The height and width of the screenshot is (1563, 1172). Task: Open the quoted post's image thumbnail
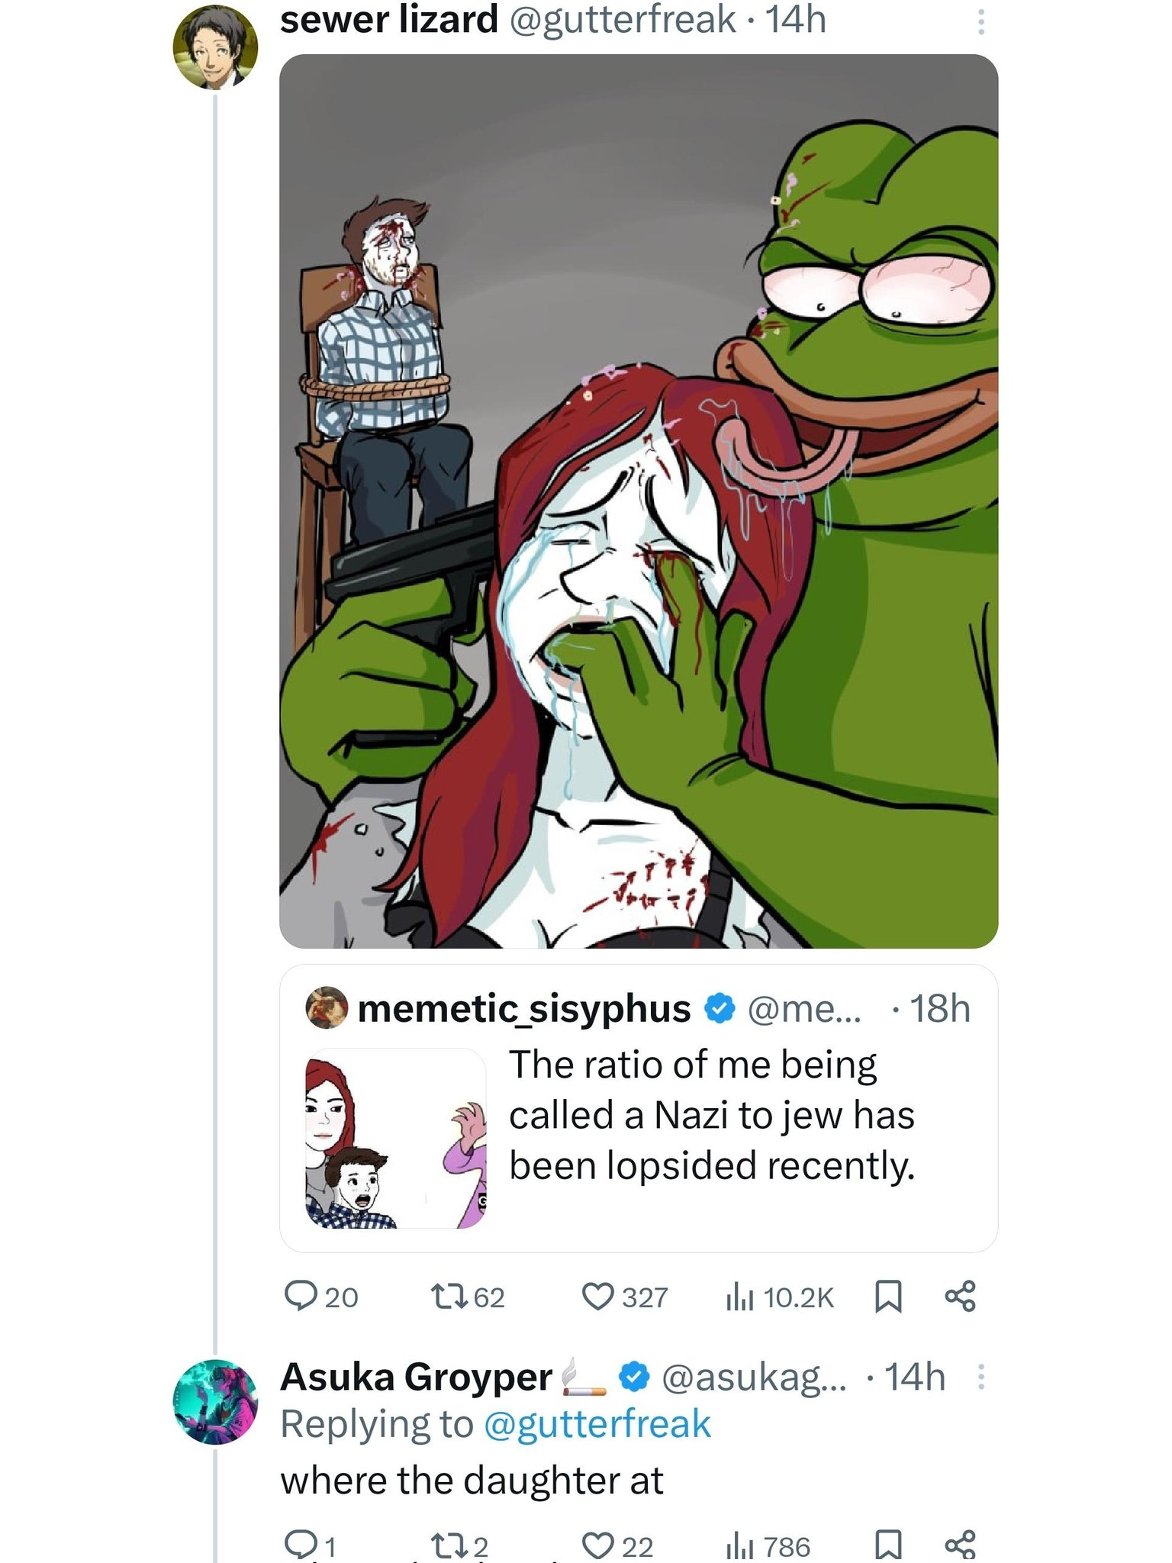396,1138
